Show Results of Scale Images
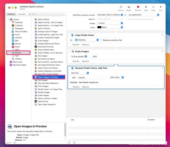 point(76,61)
